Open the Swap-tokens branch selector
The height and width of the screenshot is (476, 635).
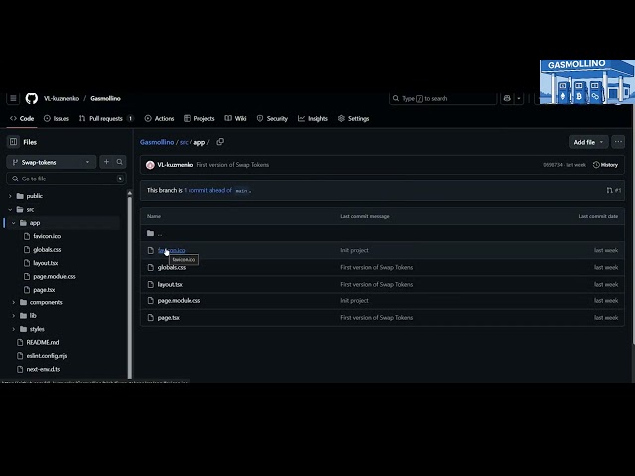click(52, 162)
